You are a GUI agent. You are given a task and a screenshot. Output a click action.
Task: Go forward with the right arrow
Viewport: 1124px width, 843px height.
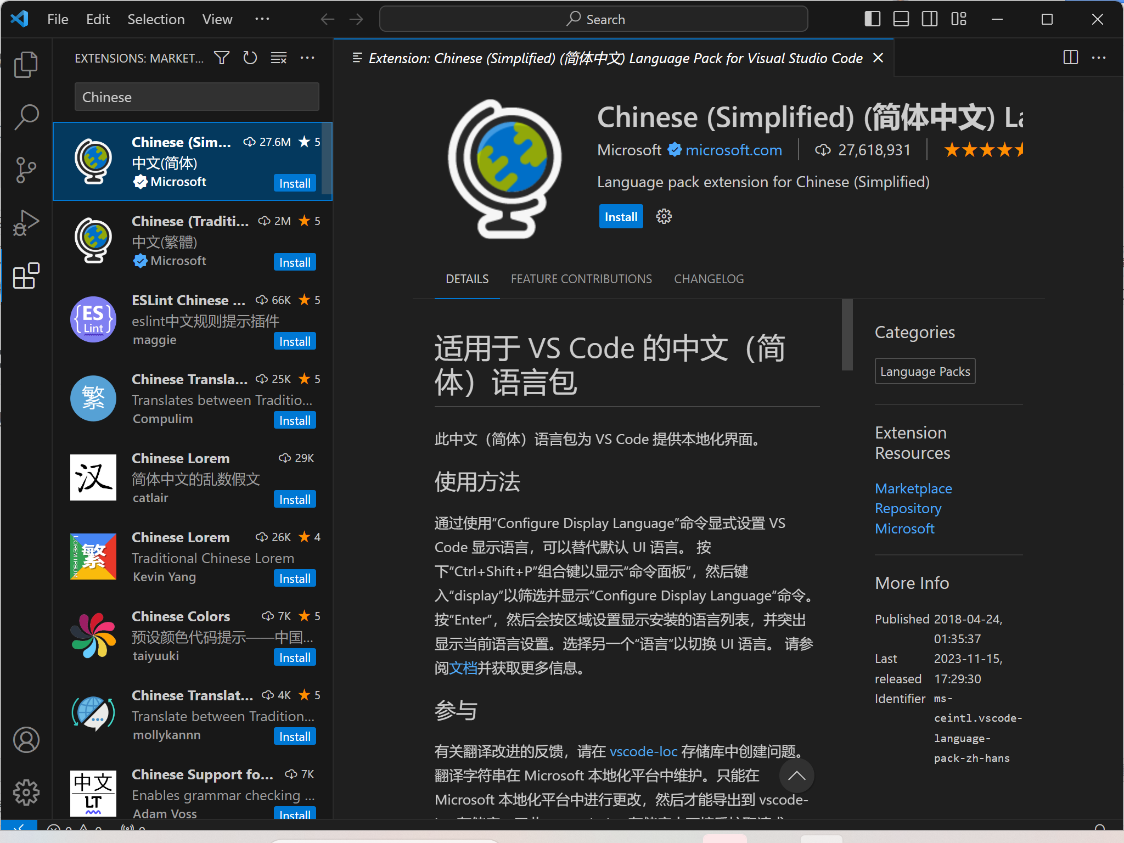(x=356, y=19)
